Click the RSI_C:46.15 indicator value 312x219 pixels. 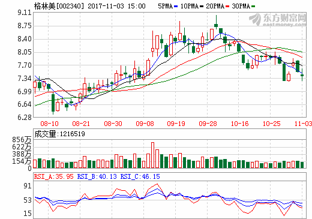point(140,176)
